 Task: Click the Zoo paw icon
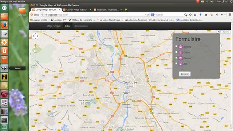click(x=181, y=64)
